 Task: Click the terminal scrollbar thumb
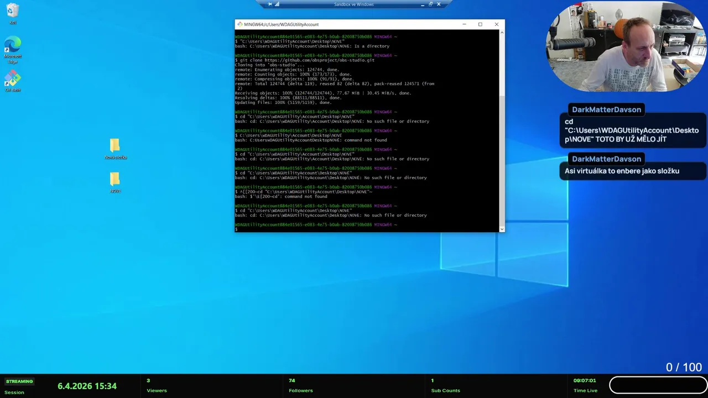click(x=502, y=160)
